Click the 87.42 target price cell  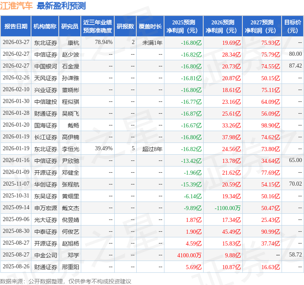tap(295, 66)
